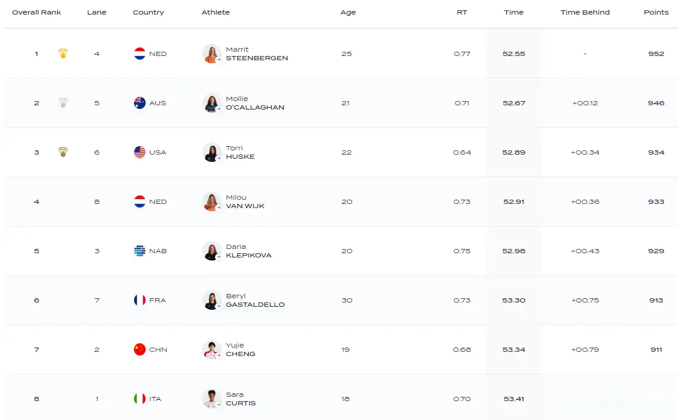Click the gold medal icon for rank 1
This screenshot has height=420, width=678.
point(63,54)
